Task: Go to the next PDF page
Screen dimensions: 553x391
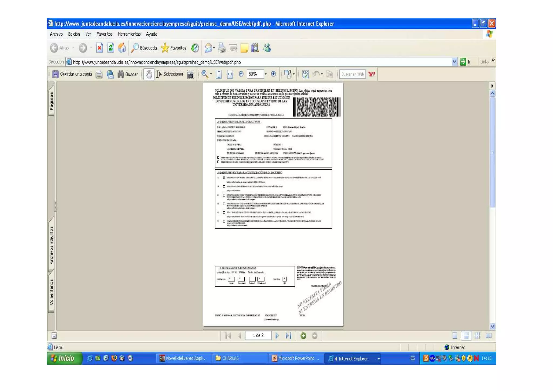Action: coord(277,336)
